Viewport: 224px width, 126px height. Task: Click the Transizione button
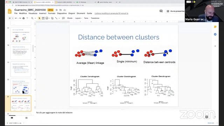(95, 18)
